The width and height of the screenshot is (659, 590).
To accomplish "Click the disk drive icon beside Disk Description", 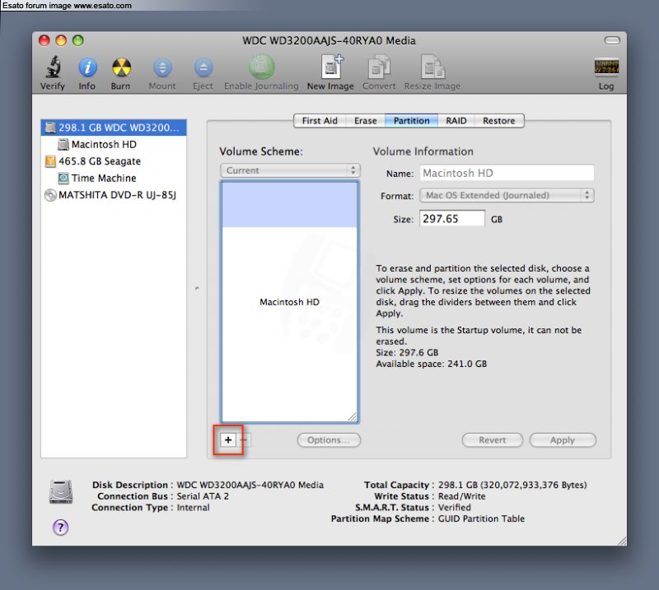I will point(61,491).
